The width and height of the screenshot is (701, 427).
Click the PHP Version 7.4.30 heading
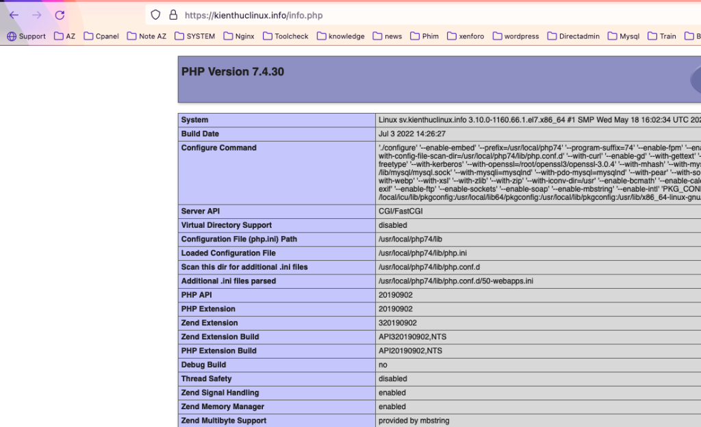(233, 72)
